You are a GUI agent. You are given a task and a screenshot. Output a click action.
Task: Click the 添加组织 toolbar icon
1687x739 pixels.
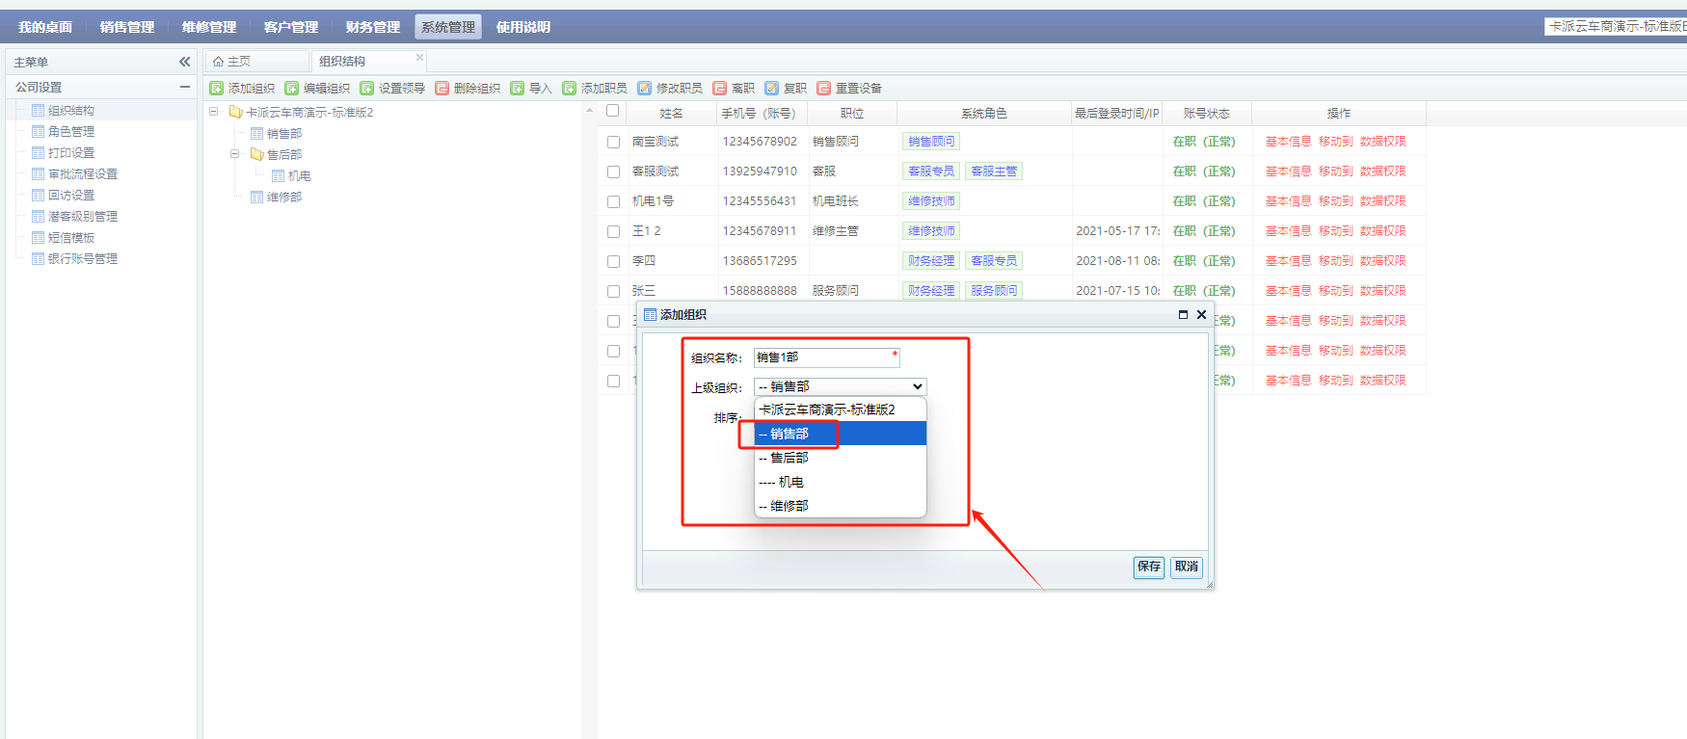click(217, 89)
